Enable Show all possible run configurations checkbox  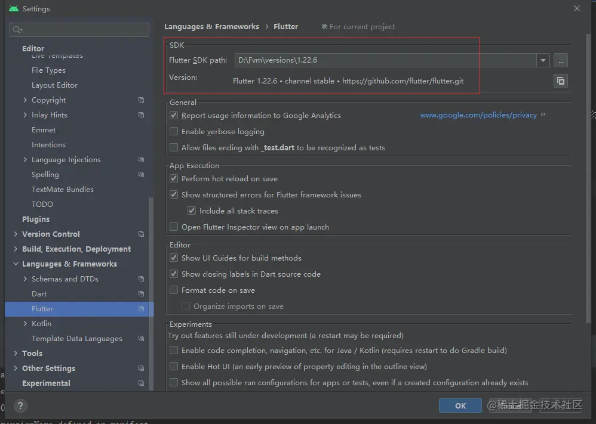click(x=174, y=382)
